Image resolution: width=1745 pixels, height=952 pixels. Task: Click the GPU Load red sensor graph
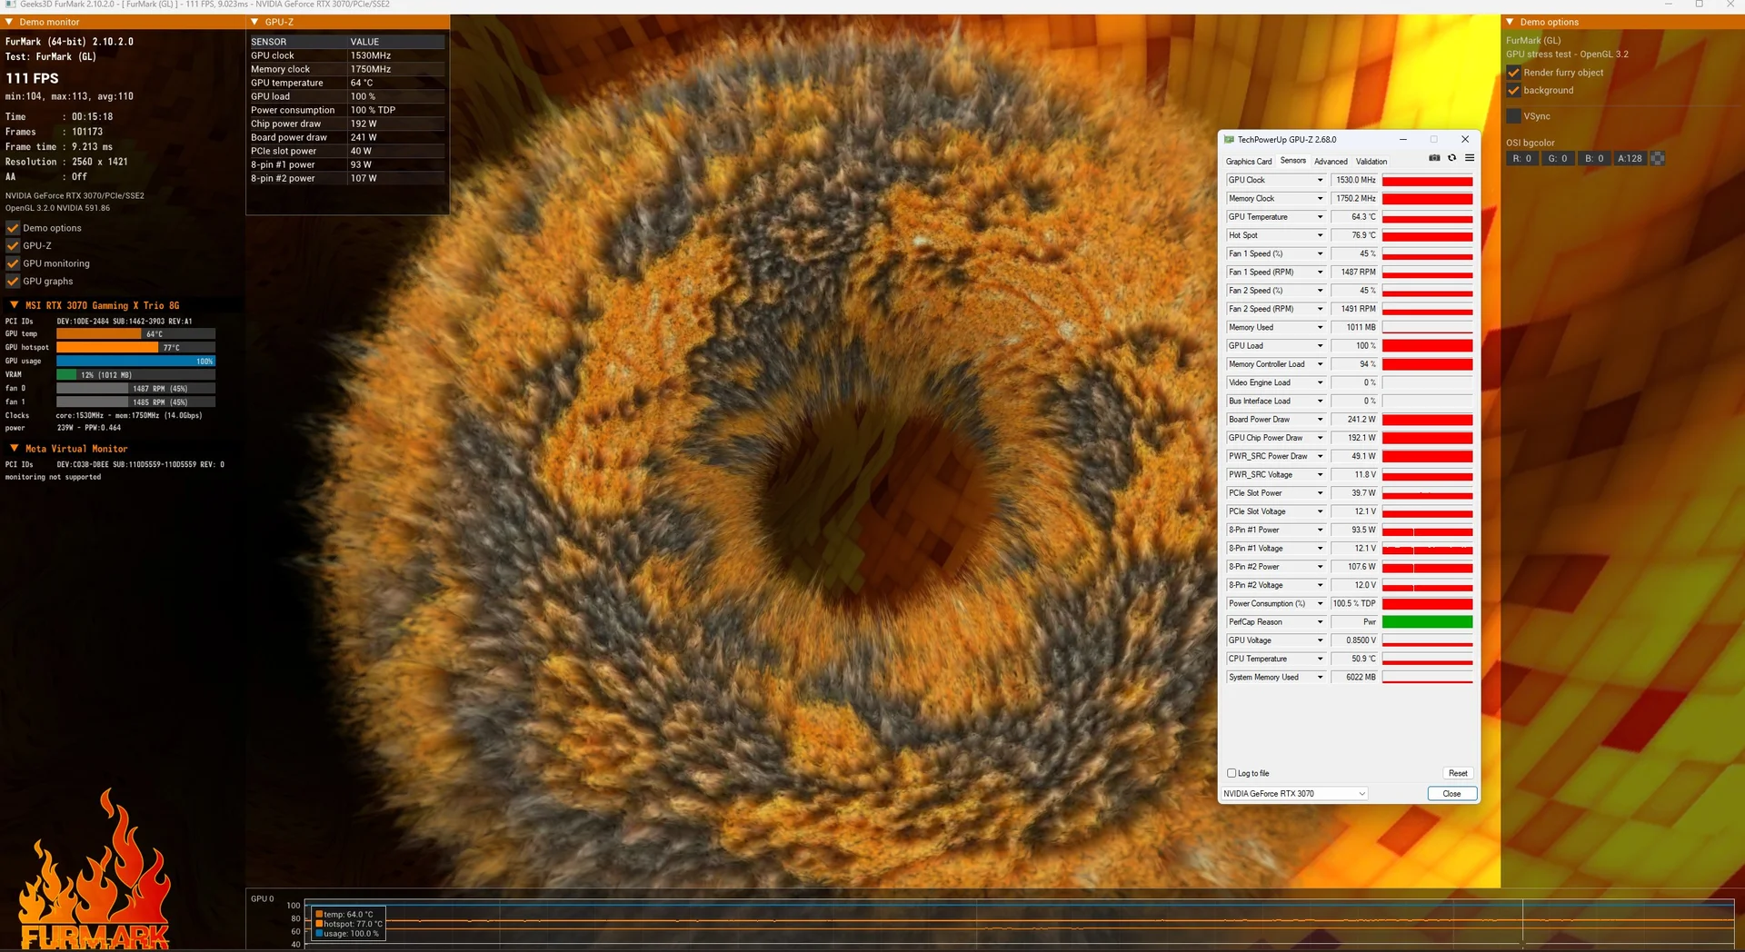[1427, 346]
